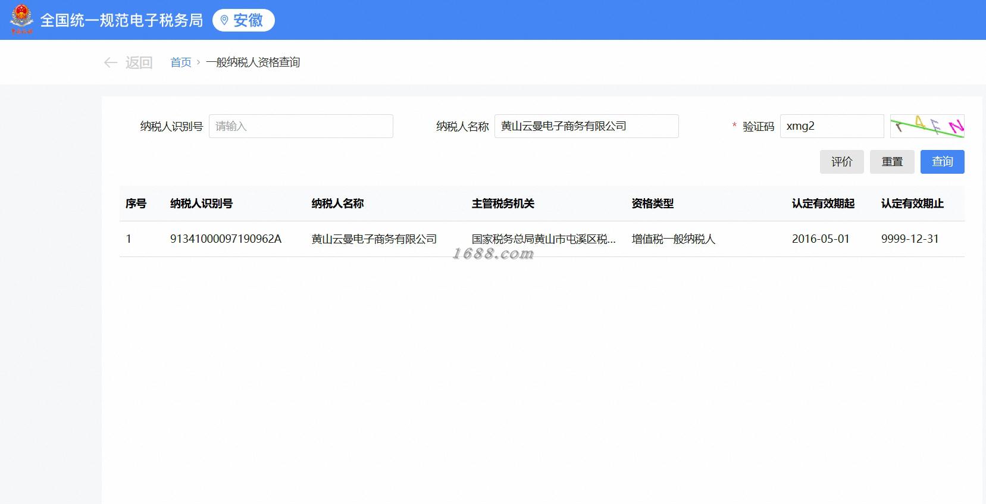Screen dimensions: 986x504
Task: Click the 2016-05-01 start date cell
Action: (x=821, y=239)
